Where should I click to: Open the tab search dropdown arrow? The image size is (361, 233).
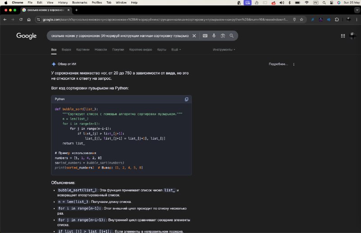point(357,10)
